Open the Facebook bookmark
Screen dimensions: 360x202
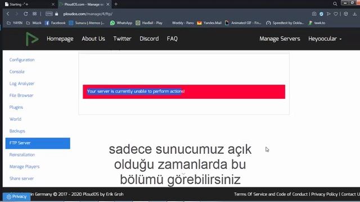pos(55,23)
